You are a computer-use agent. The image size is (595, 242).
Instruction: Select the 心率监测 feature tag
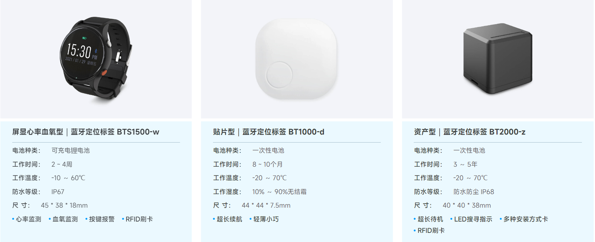tap(27, 219)
